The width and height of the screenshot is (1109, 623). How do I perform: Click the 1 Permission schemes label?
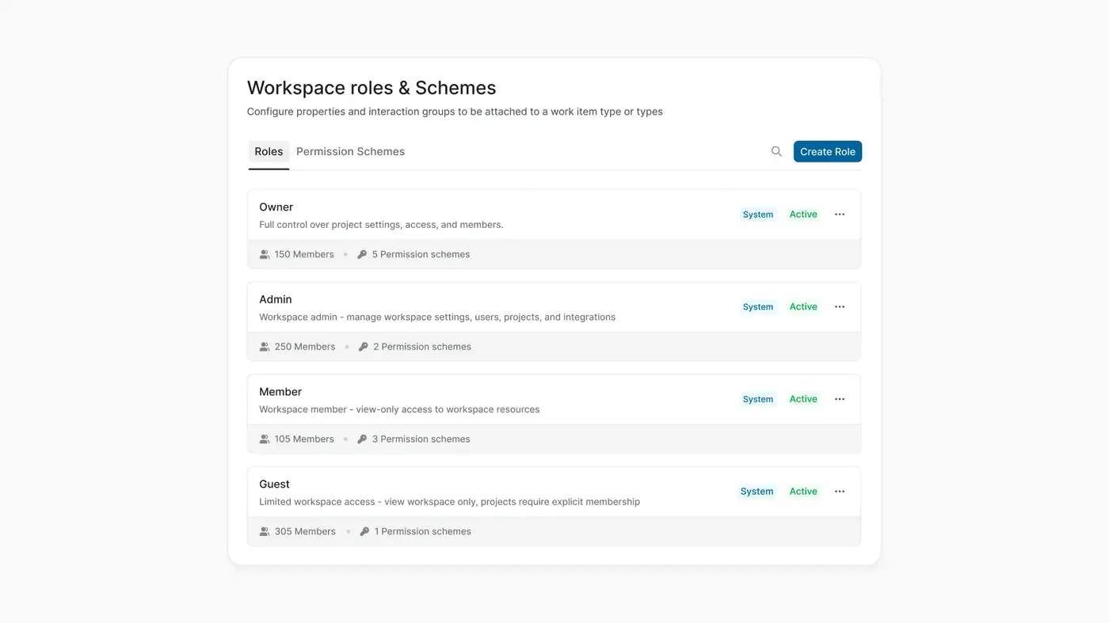tap(423, 532)
